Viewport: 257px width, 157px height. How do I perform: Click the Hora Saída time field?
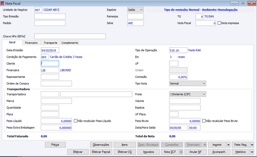point(194,128)
